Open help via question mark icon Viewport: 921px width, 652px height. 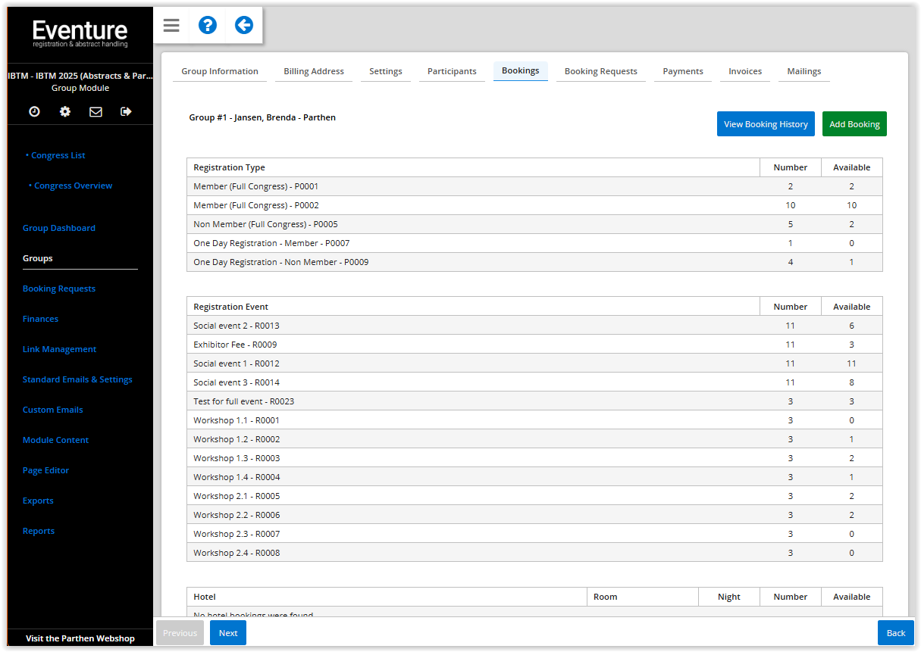208,26
